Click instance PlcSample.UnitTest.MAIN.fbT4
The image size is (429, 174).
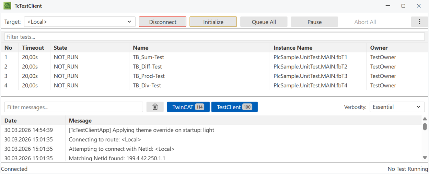point(310,85)
